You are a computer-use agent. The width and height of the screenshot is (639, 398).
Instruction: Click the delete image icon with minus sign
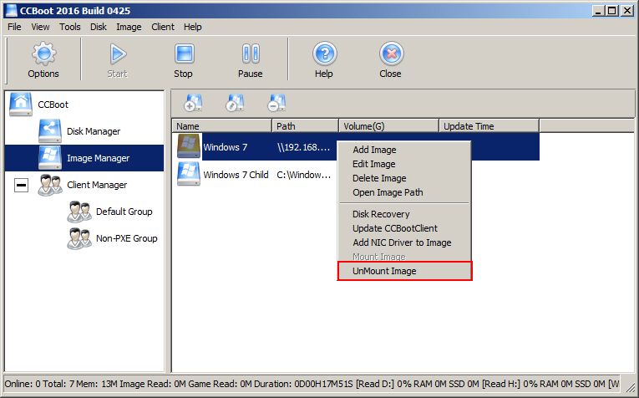coord(276,103)
